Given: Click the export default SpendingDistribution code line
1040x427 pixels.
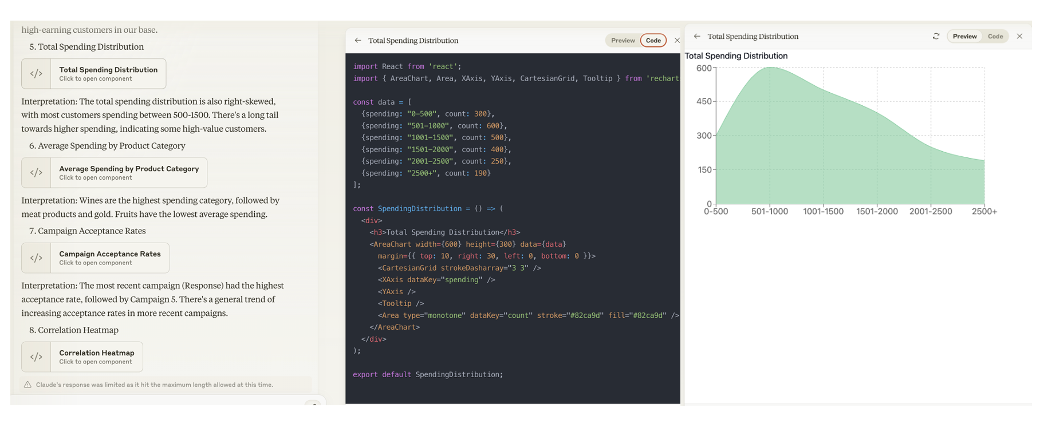Looking at the screenshot, I should 428,374.
